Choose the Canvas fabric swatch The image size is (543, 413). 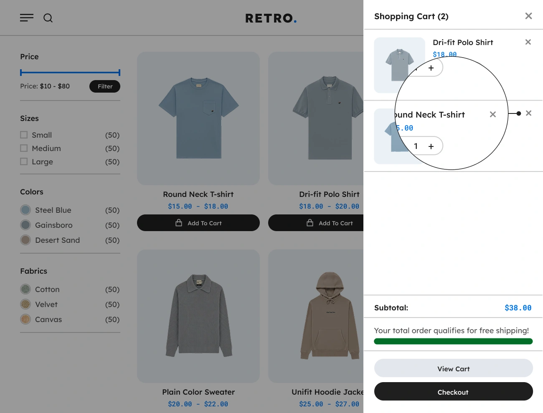click(x=25, y=319)
